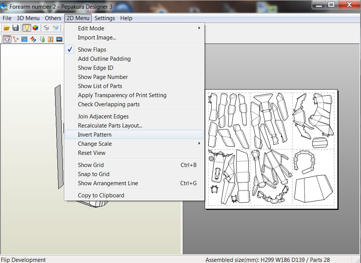Select the Edge Color colored pencils icon

click(33, 39)
